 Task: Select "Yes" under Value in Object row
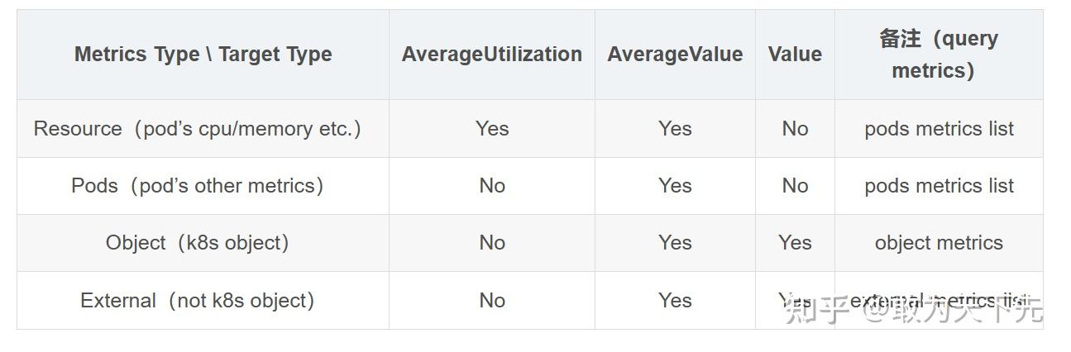795,243
